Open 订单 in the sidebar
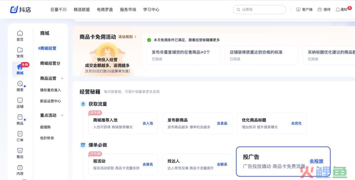 20,136
